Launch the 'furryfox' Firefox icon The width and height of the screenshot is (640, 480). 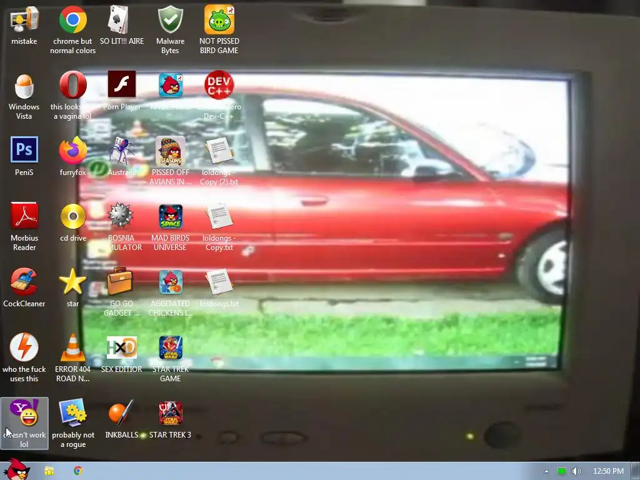point(72,150)
